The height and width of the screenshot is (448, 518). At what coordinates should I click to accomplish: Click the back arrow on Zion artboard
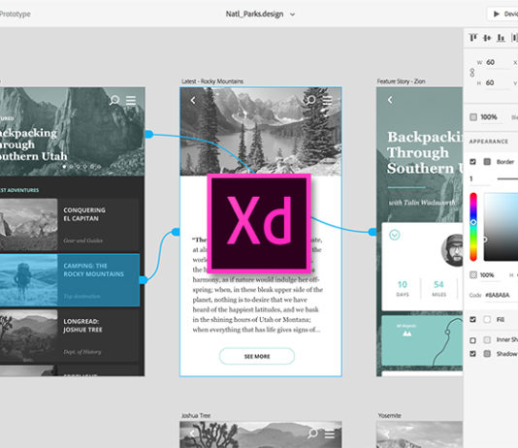pyautogui.click(x=390, y=100)
